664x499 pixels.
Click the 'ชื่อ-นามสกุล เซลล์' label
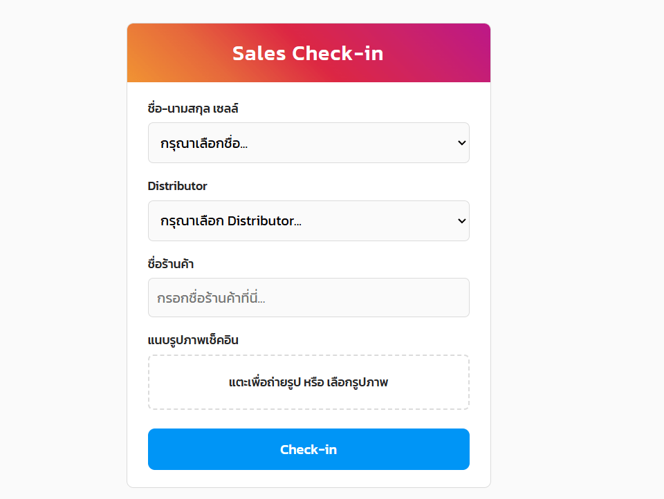[194, 109]
